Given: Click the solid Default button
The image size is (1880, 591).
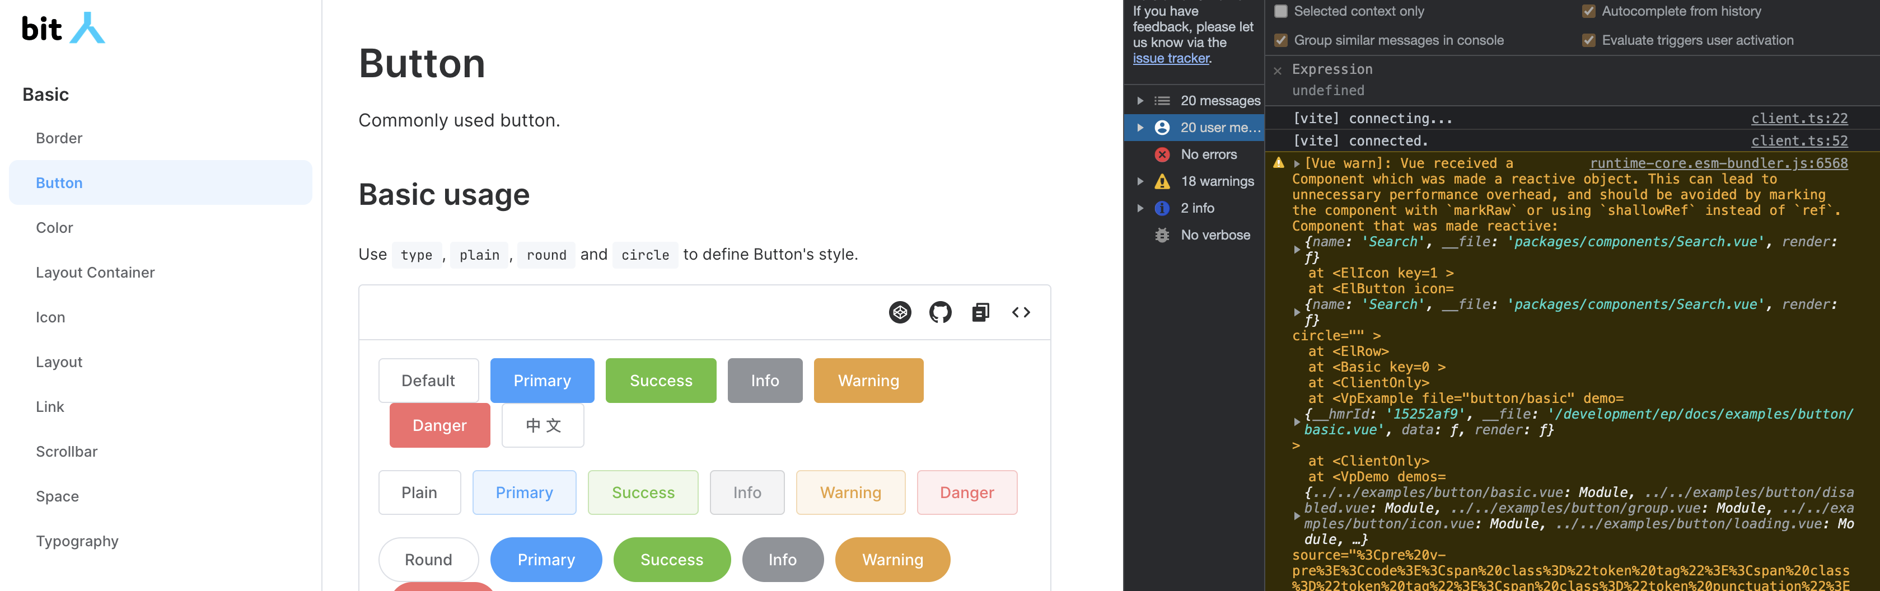Looking at the screenshot, I should click(428, 380).
